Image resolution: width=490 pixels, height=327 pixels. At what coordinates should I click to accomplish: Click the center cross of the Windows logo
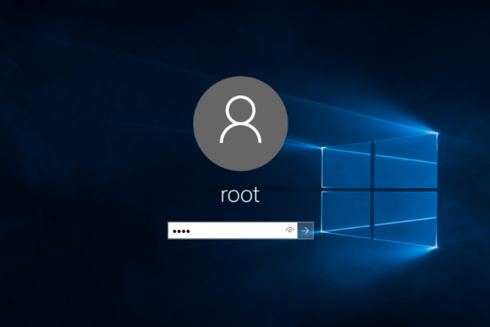tap(372, 190)
